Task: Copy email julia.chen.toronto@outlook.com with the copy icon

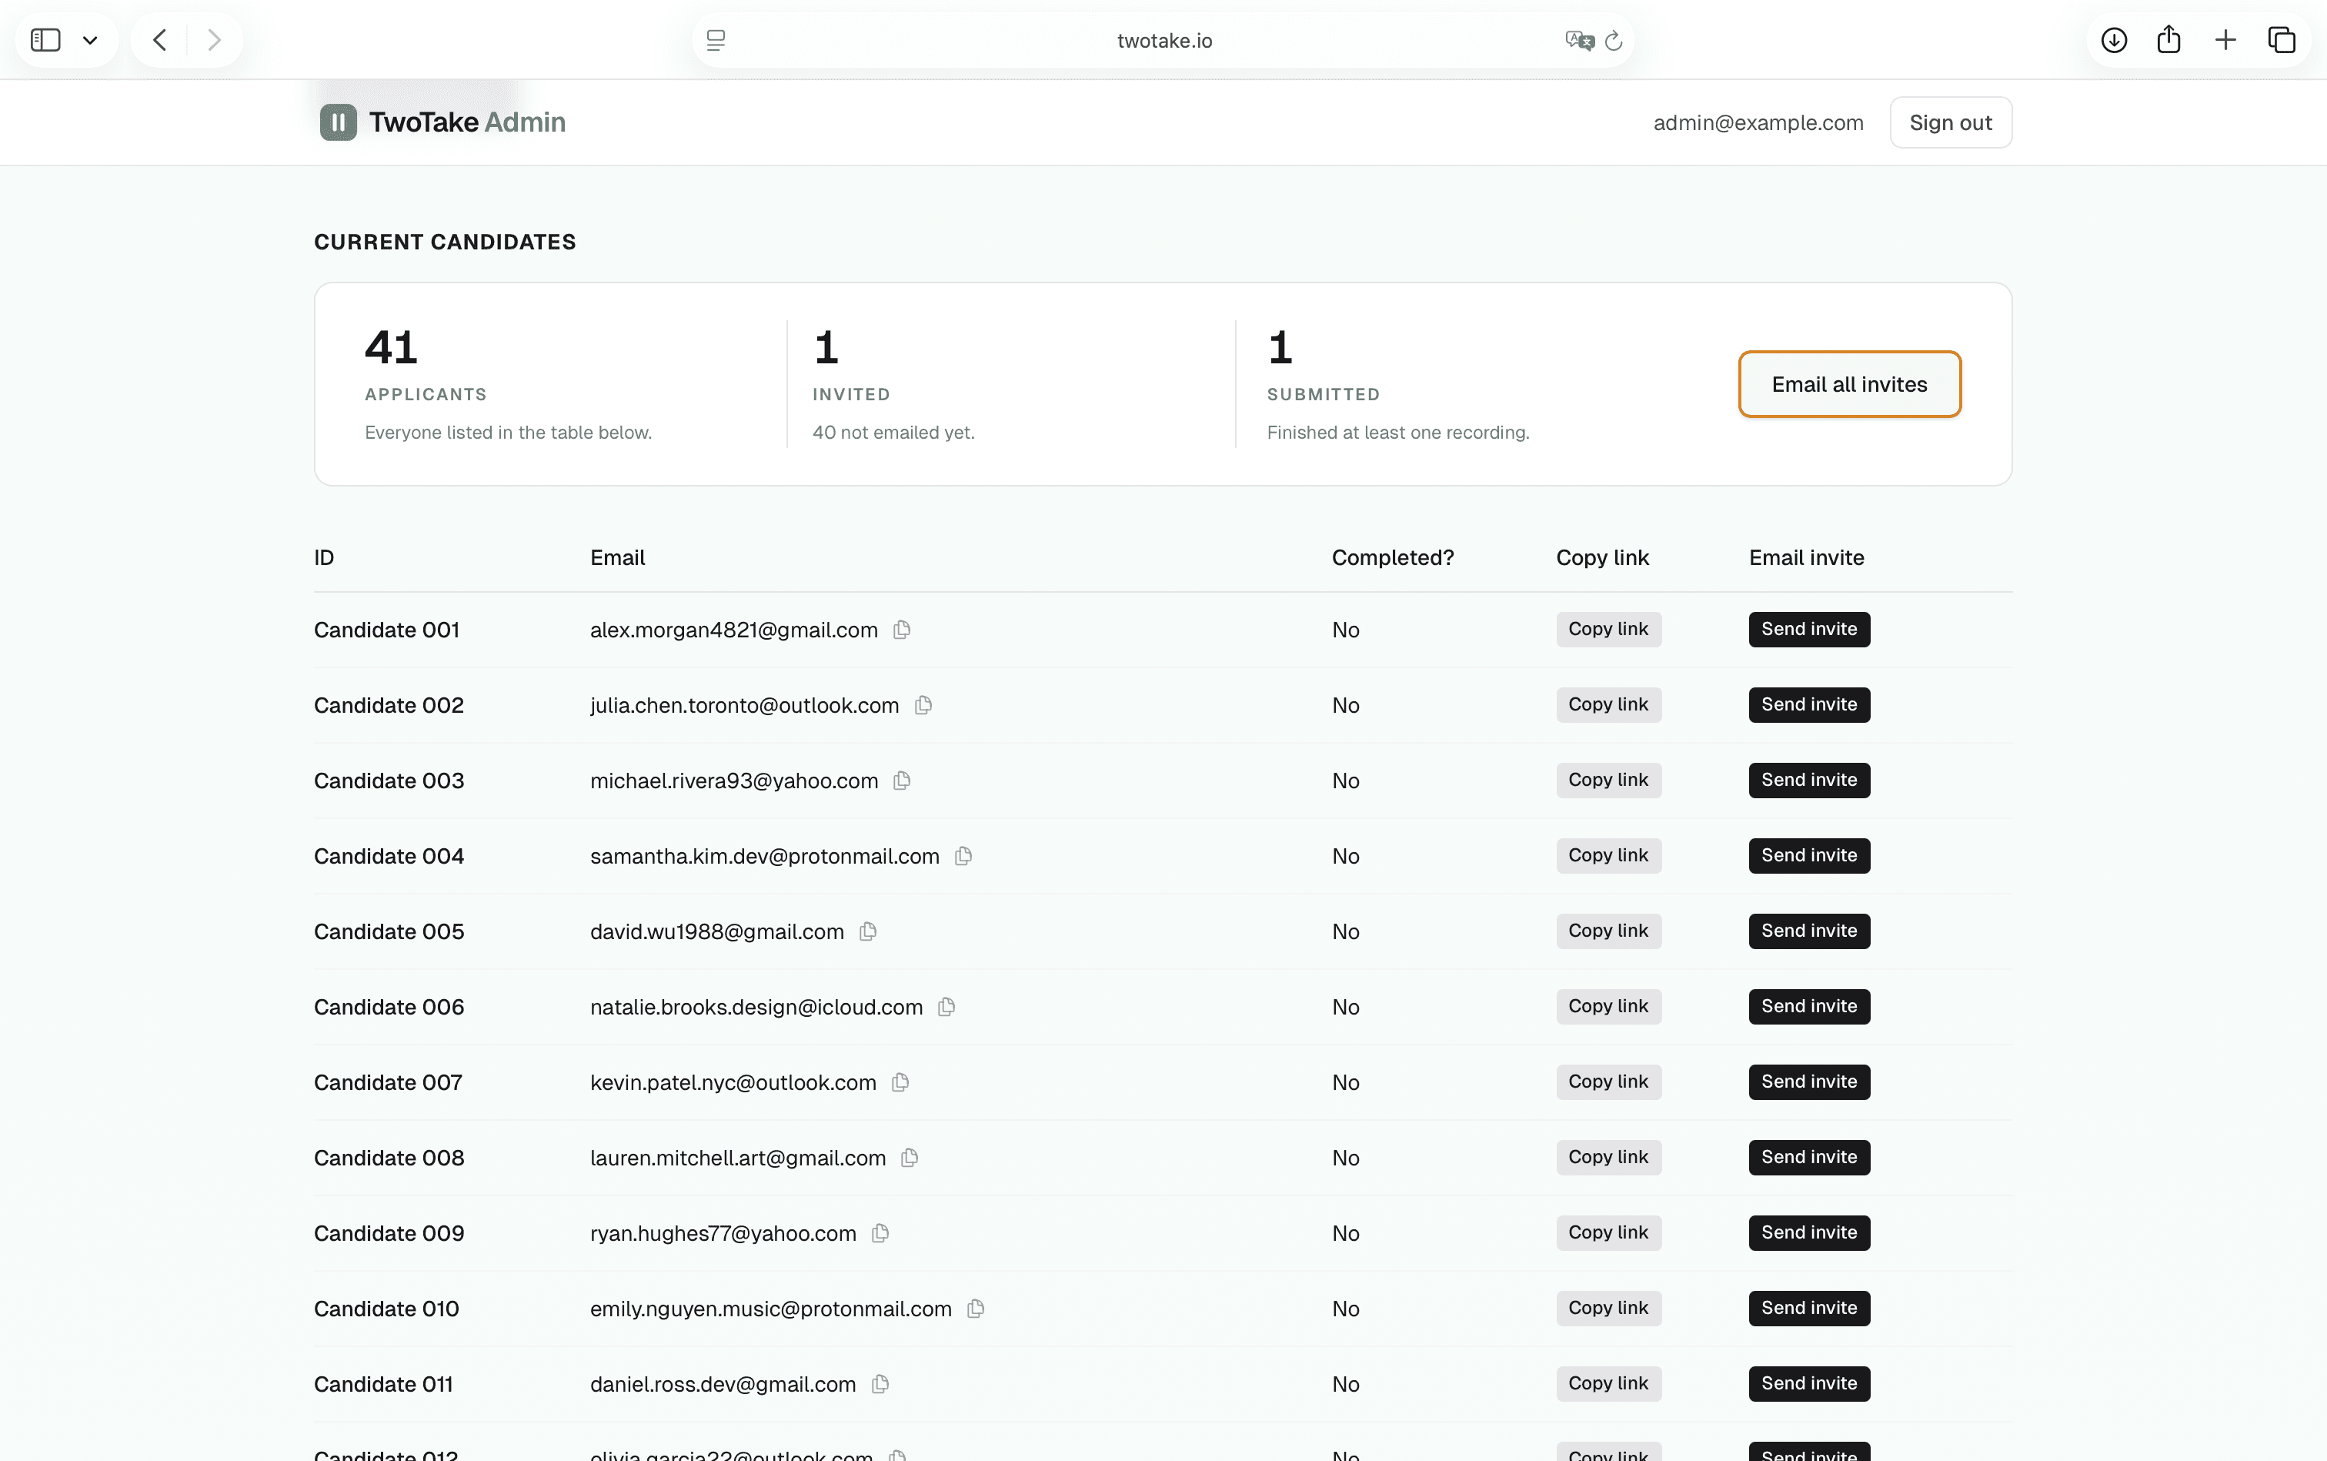Action: coord(923,704)
